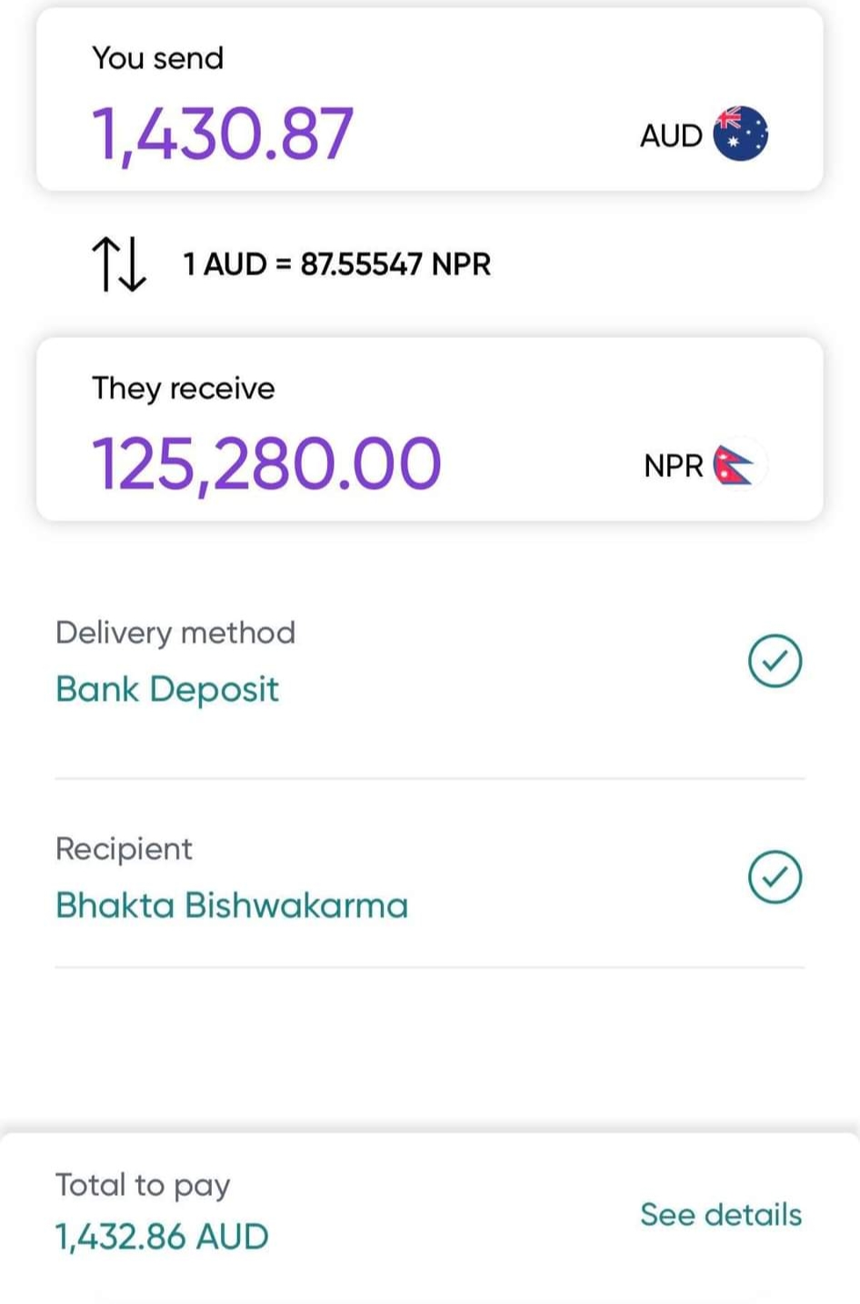Viewport: 860px width, 1304px height.
Task: Tap the They receive label
Action: (x=183, y=388)
